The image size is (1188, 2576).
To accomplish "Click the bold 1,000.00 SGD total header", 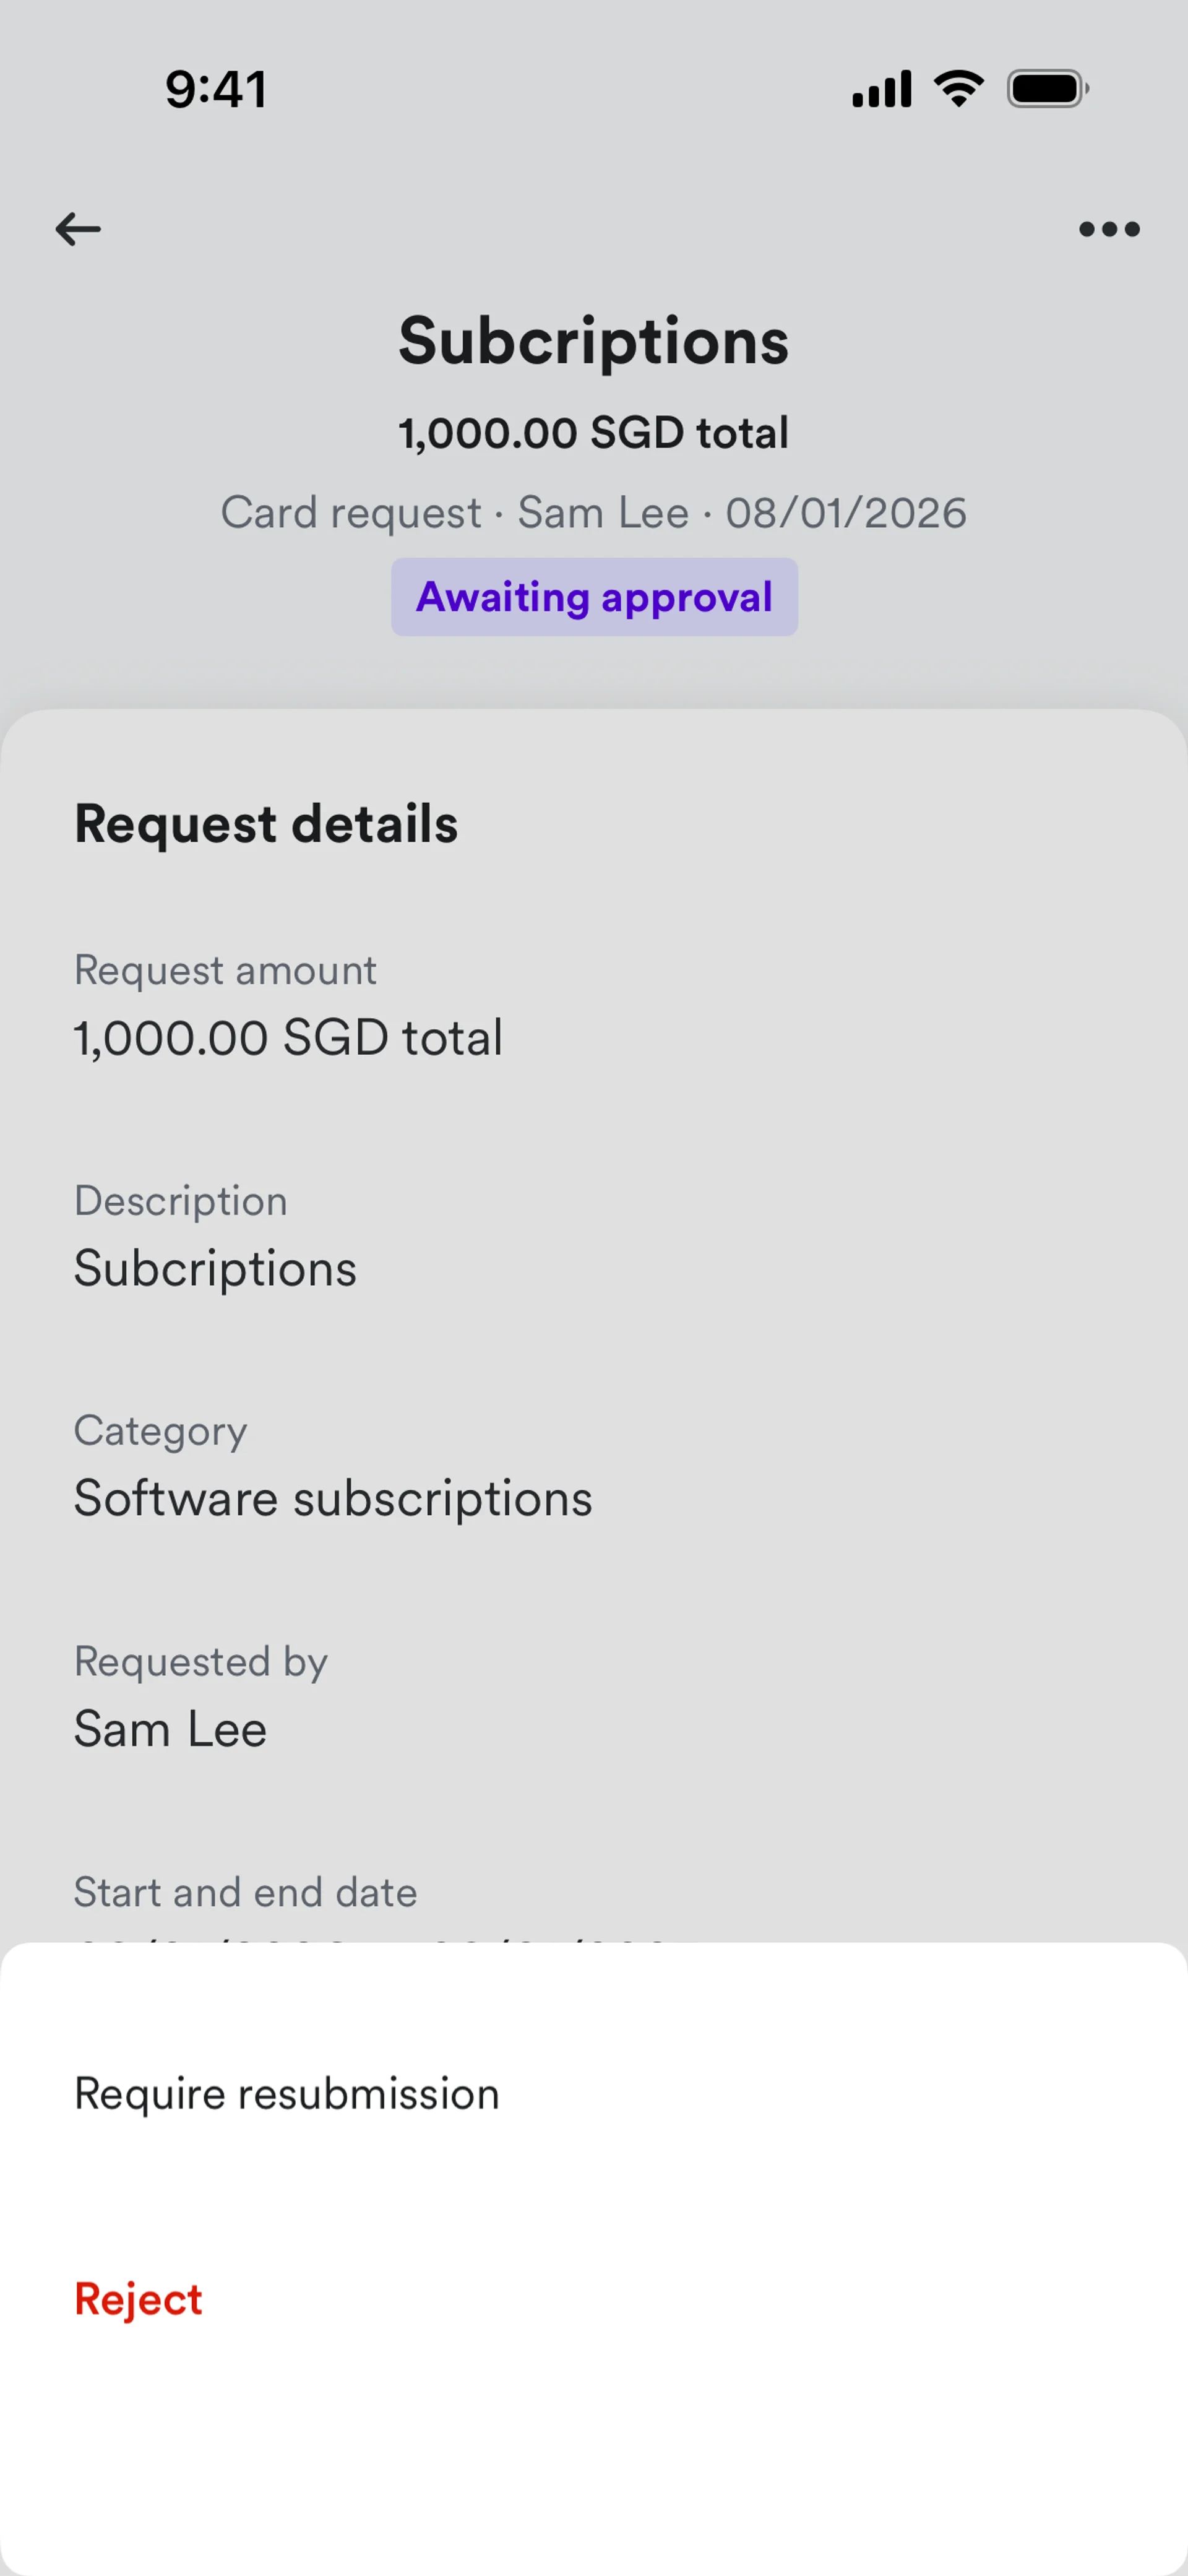I will (x=594, y=433).
